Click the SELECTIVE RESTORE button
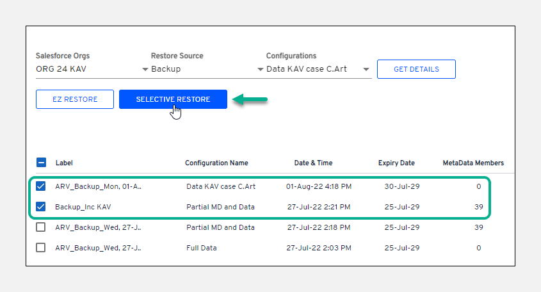The height and width of the screenshot is (292, 541). tap(173, 99)
